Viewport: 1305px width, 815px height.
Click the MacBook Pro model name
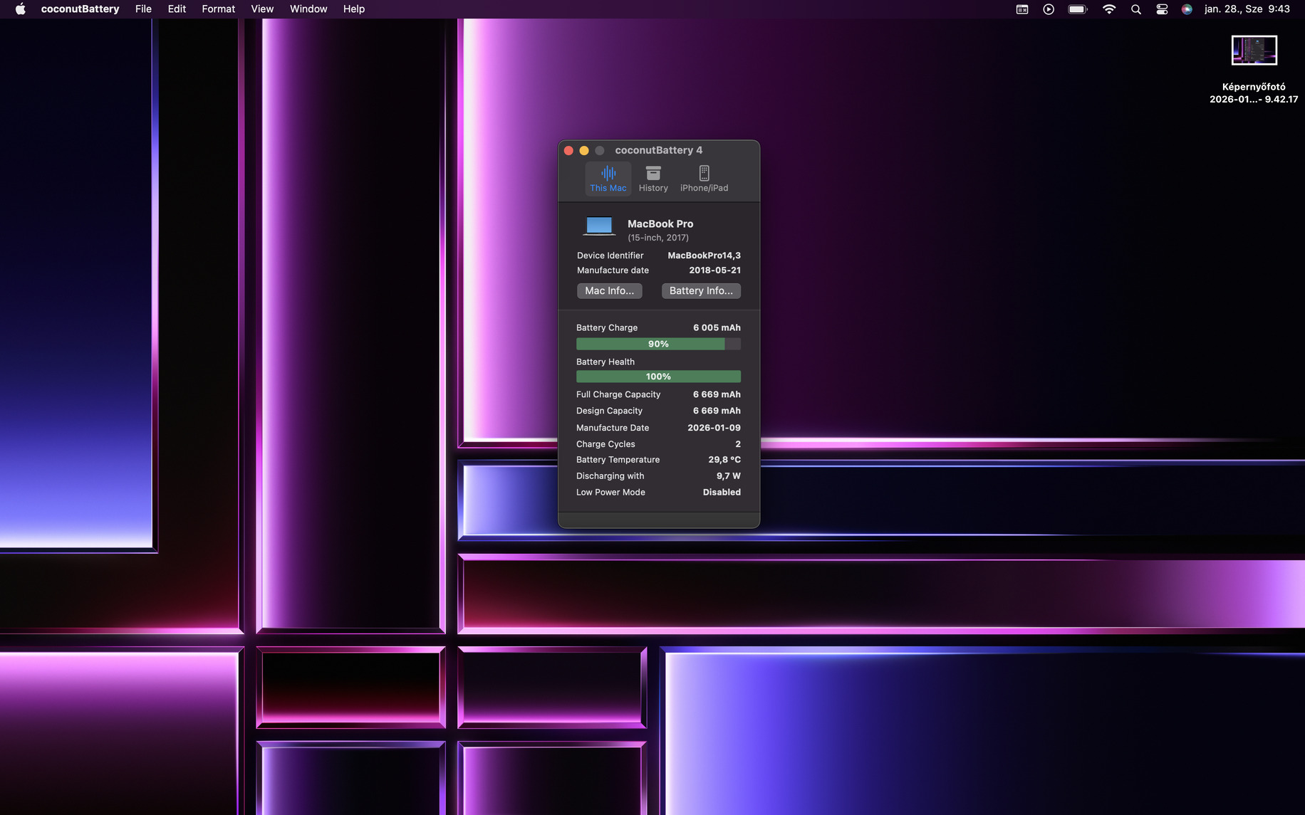[660, 224]
